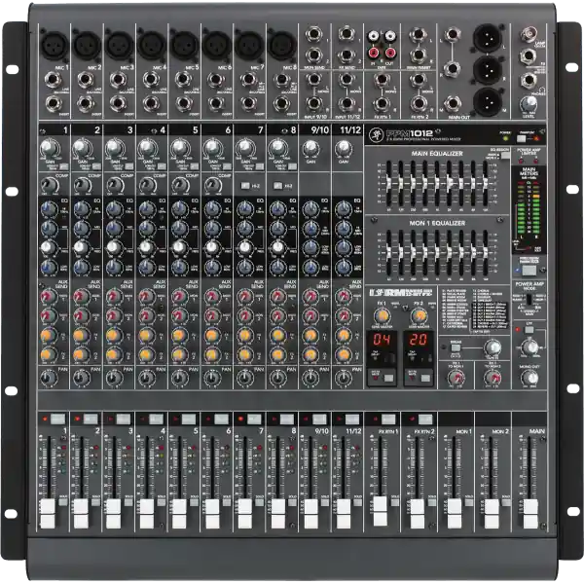Click the FX 1 display reading 04
Image resolution: width=584 pixels, height=584 pixels.
click(382, 340)
